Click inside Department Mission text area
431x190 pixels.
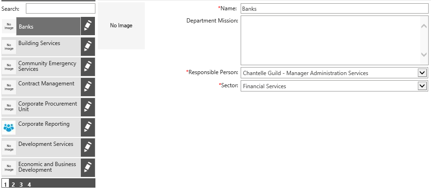point(329,41)
